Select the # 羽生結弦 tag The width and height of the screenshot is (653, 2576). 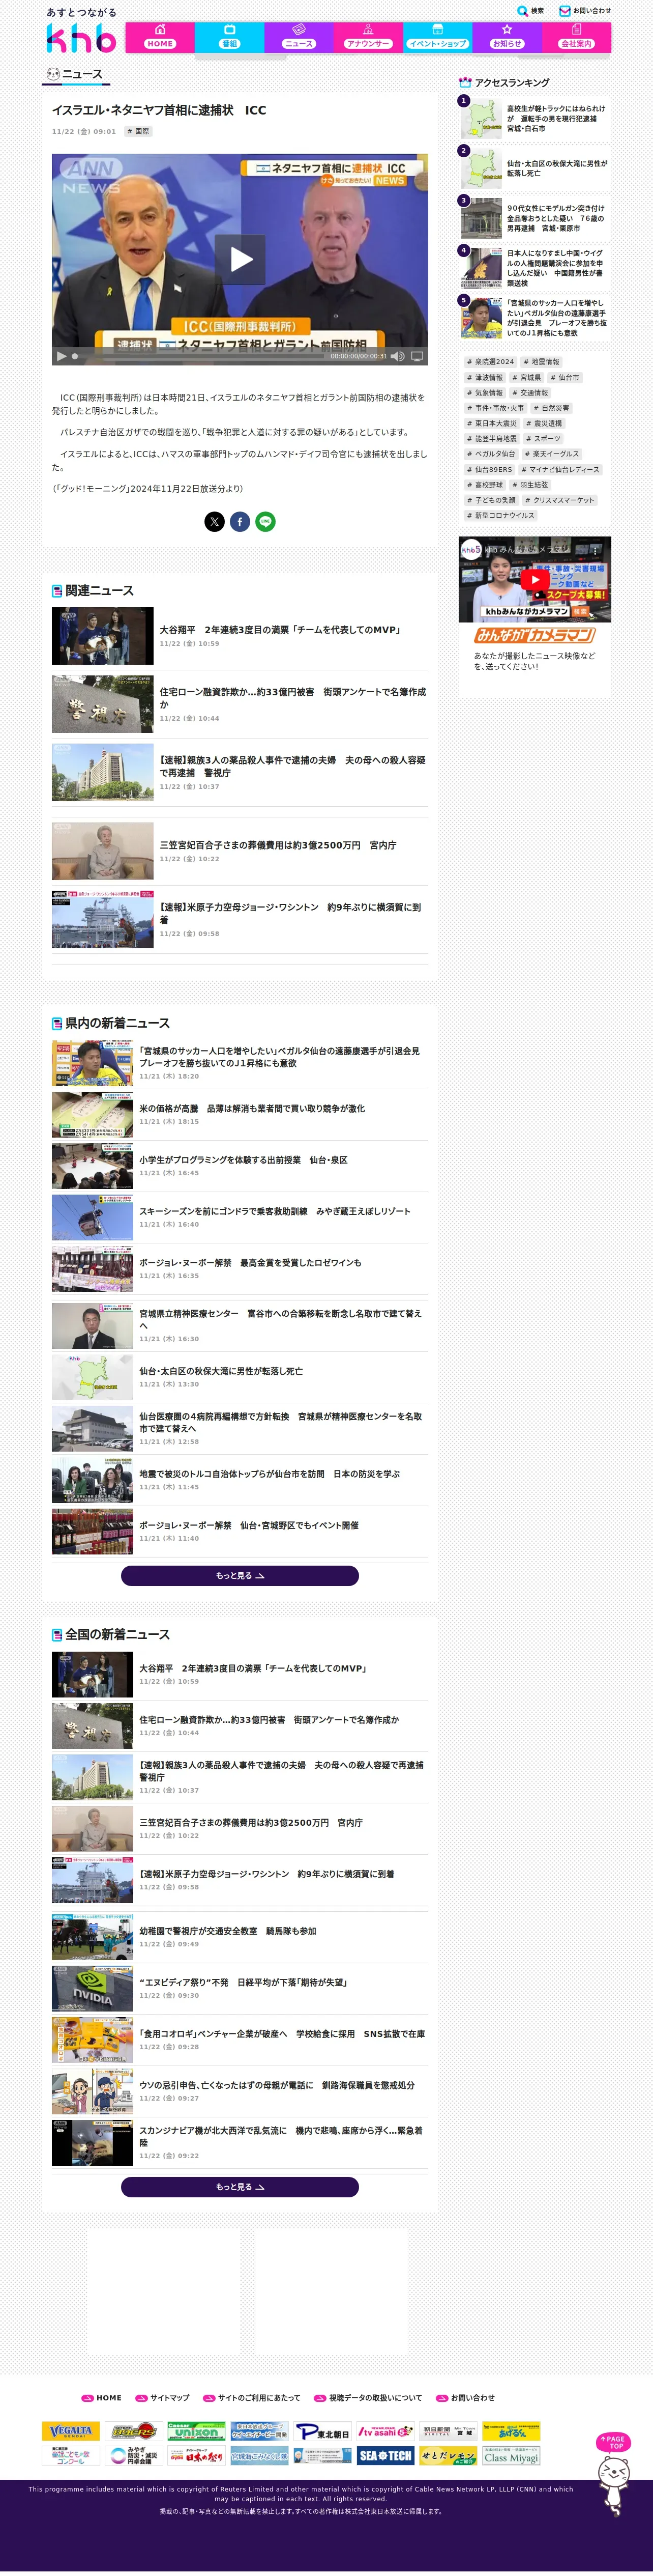click(x=530, y=485)
